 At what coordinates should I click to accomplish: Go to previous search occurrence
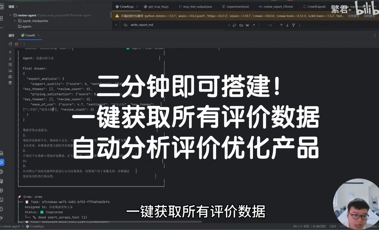coord(281,25)
